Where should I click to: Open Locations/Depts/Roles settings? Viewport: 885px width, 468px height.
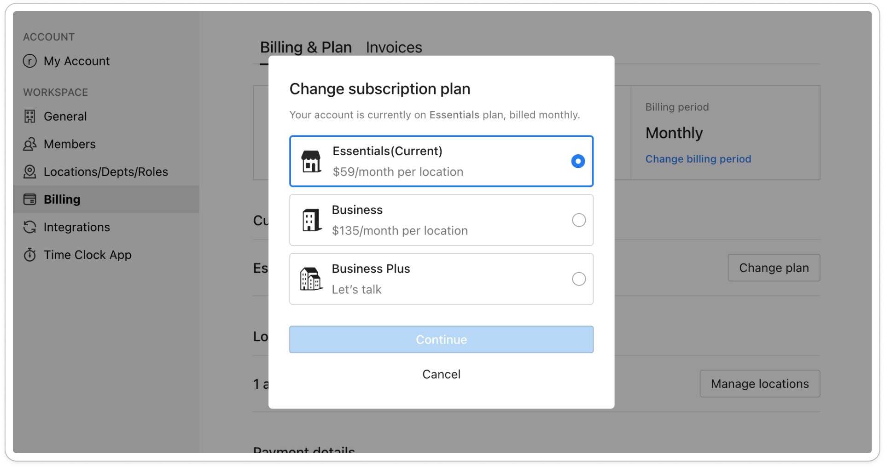[106, 172]
